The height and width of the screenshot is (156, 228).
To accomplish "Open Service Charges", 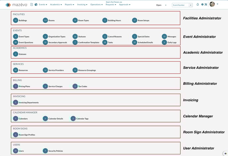I will 55,86.
